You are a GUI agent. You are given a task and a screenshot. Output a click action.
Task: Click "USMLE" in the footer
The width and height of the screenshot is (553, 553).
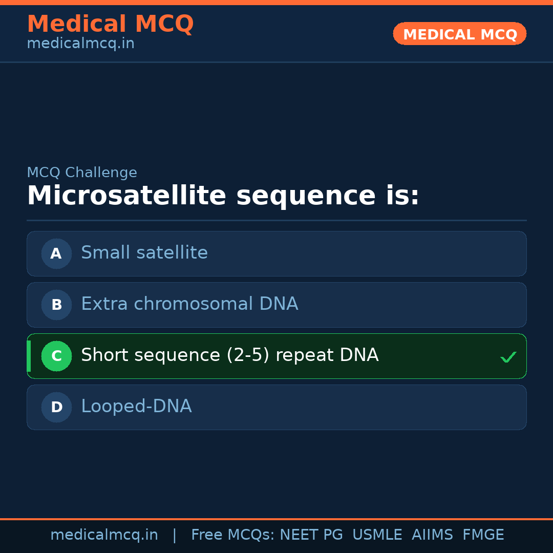(377, 535)
